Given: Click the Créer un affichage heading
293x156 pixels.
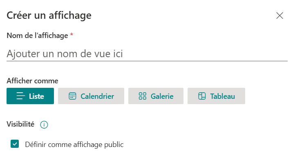Looking at the screenshot, I should [x=49, y=16].
